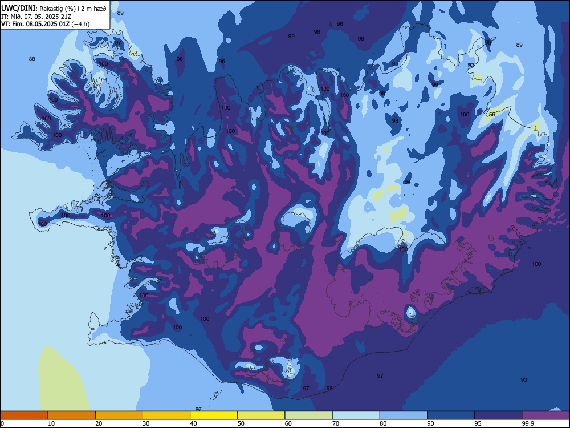Click the light blue 80–90 legend swatch
This screenshot has width=570, height=428.
(404, 415)
